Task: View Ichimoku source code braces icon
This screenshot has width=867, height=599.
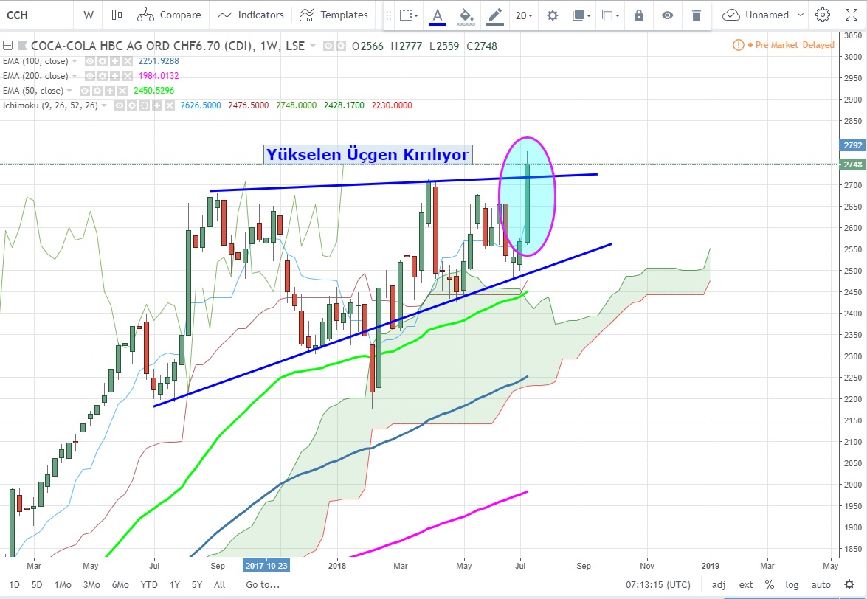Action: [x=145, y=105]
